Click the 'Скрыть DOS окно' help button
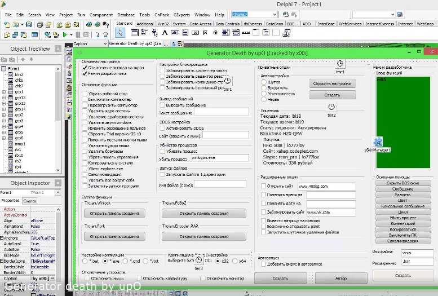The width and height of the screenshot is (438, 296). click(403, 183)
